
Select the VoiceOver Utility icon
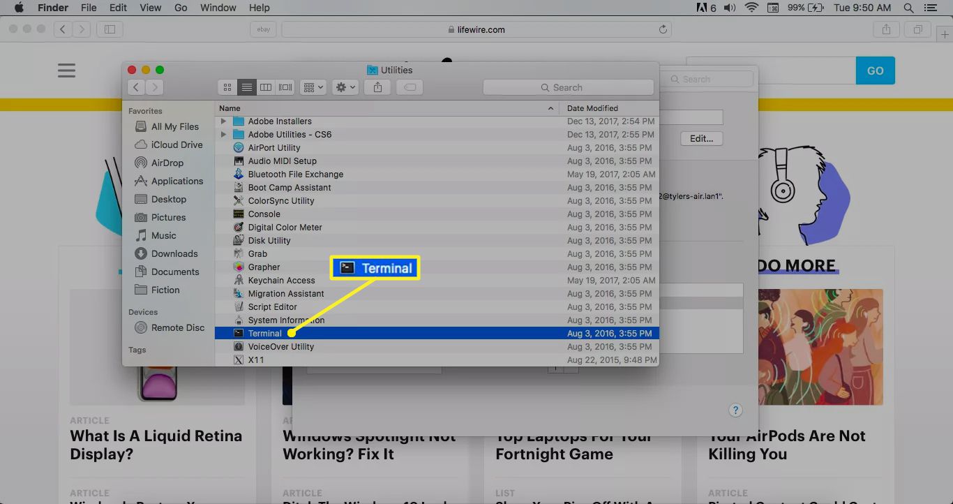[239, 347]
